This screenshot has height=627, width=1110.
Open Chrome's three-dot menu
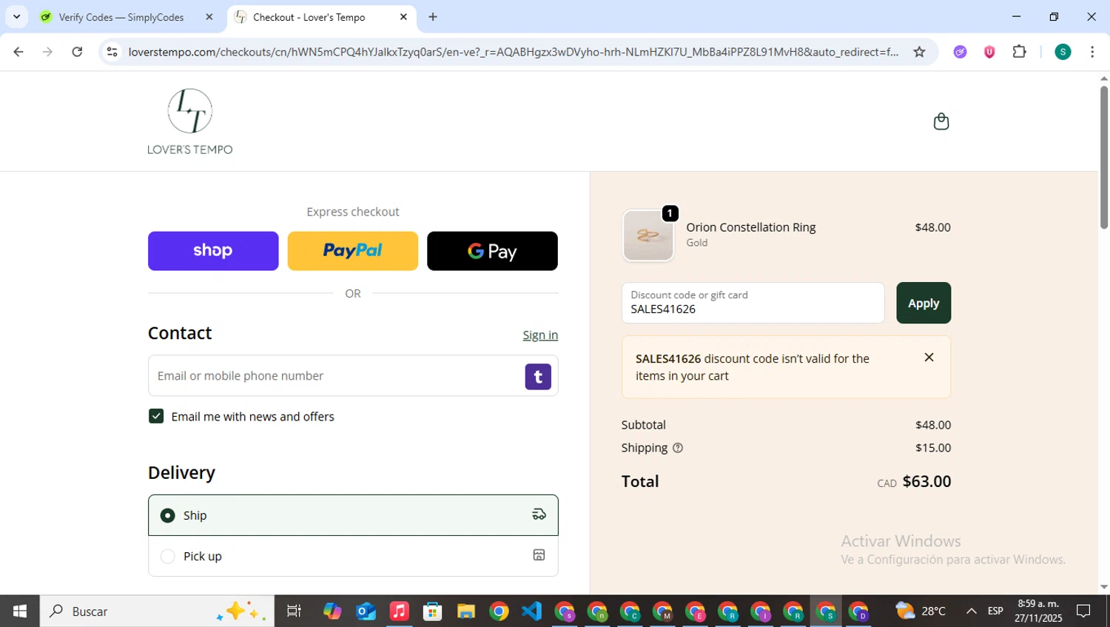pos(1092,52)
